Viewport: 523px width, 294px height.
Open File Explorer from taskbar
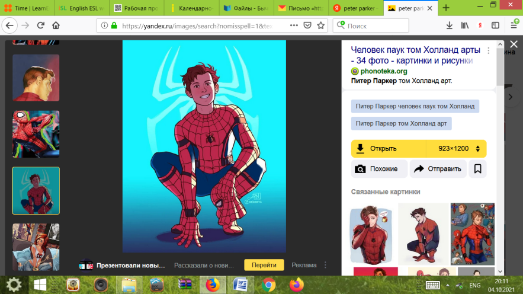[x=129, y=285]
